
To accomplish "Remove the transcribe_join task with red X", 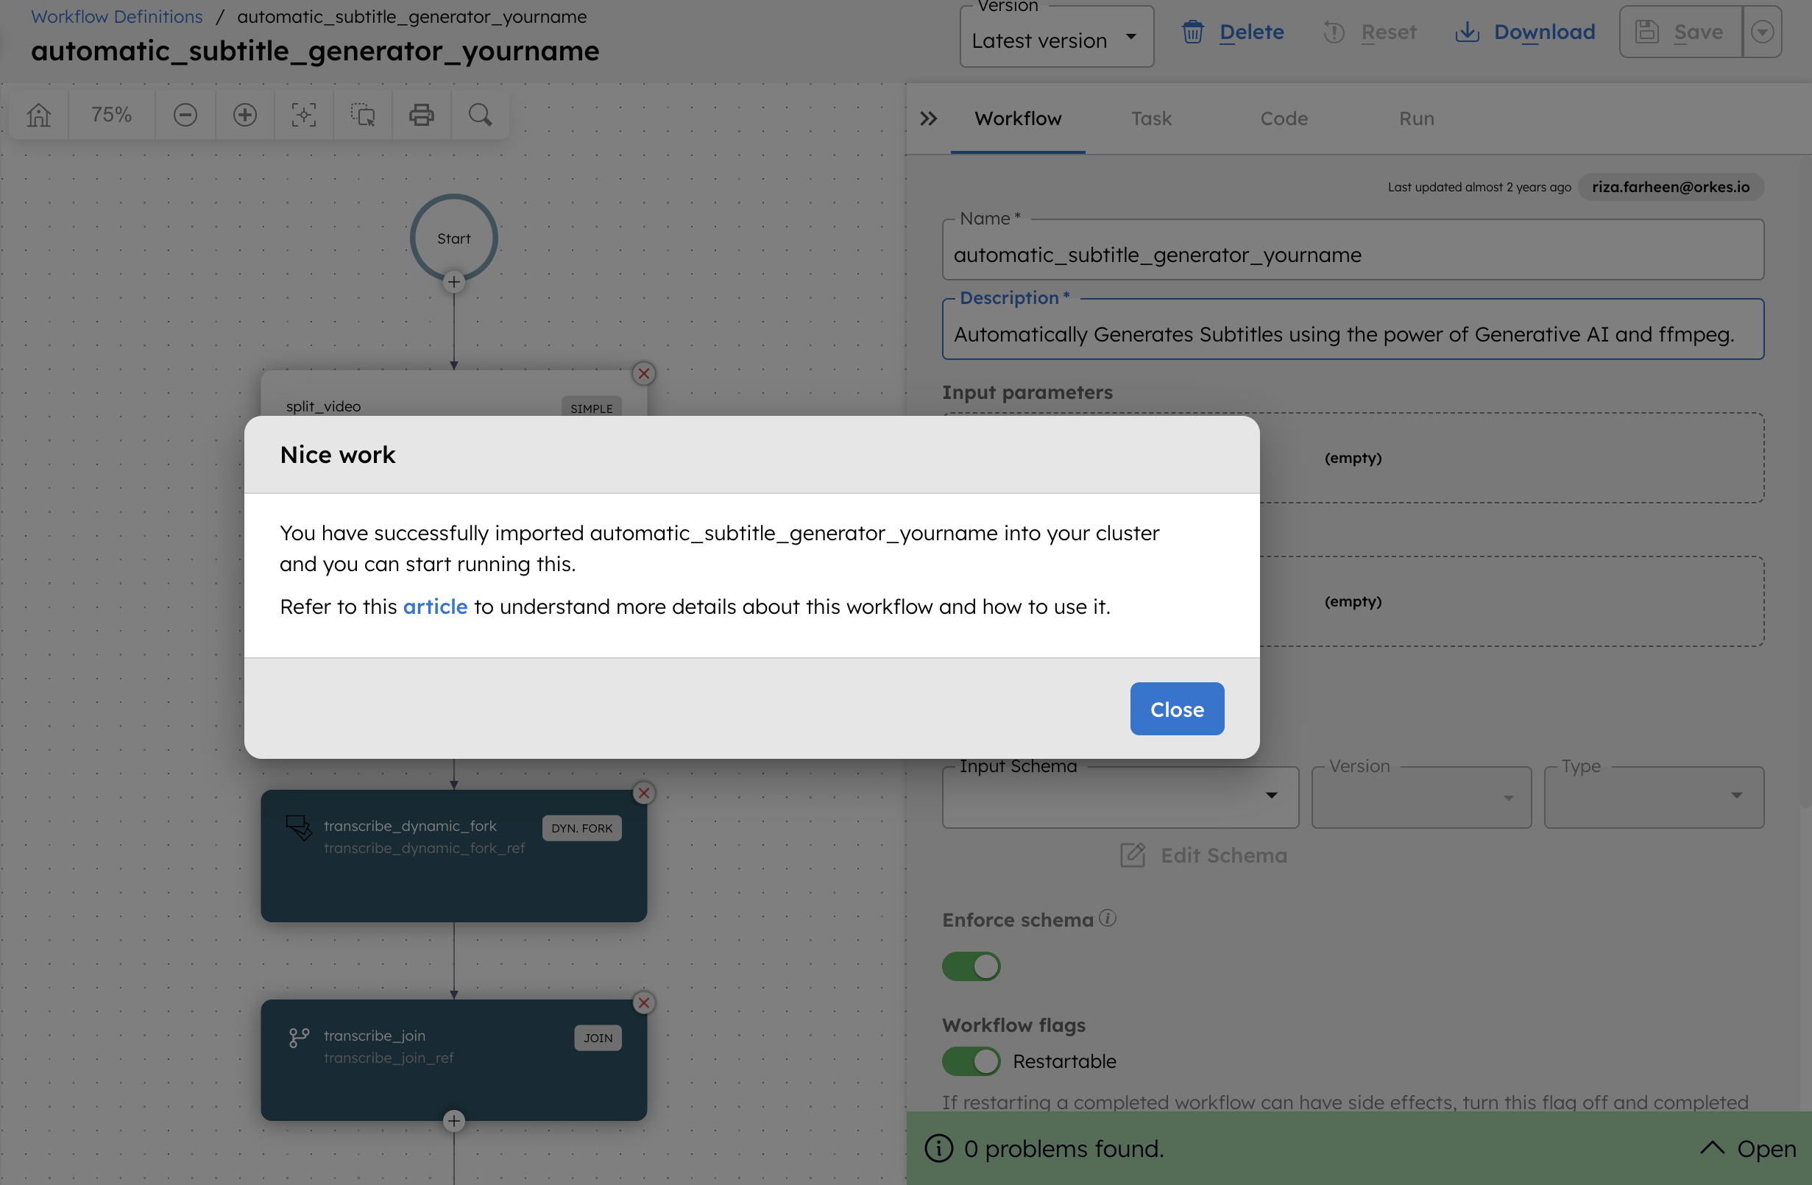I will tap(644, 1003).
